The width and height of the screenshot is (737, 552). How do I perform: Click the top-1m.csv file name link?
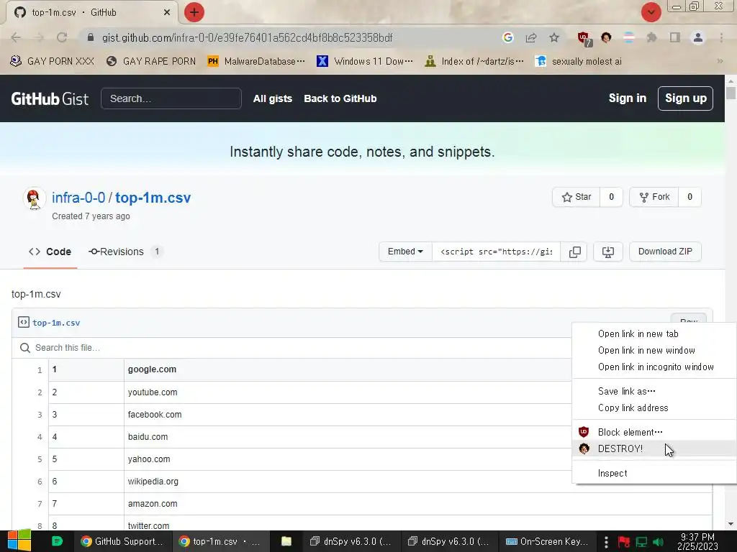coord(56,323)
